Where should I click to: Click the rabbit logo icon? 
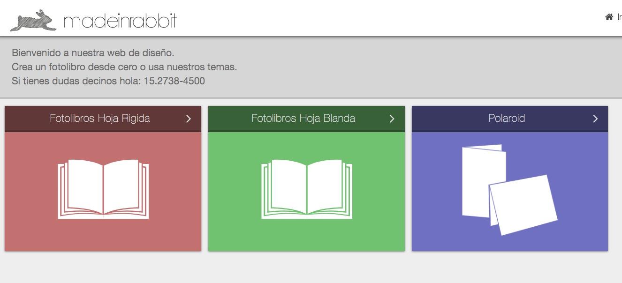pos(33,21)
